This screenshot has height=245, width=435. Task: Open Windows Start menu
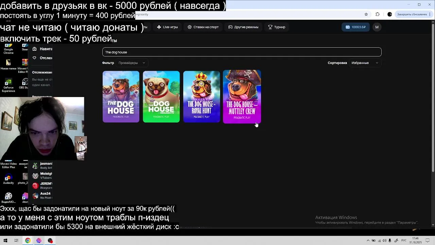pos(5,241)
